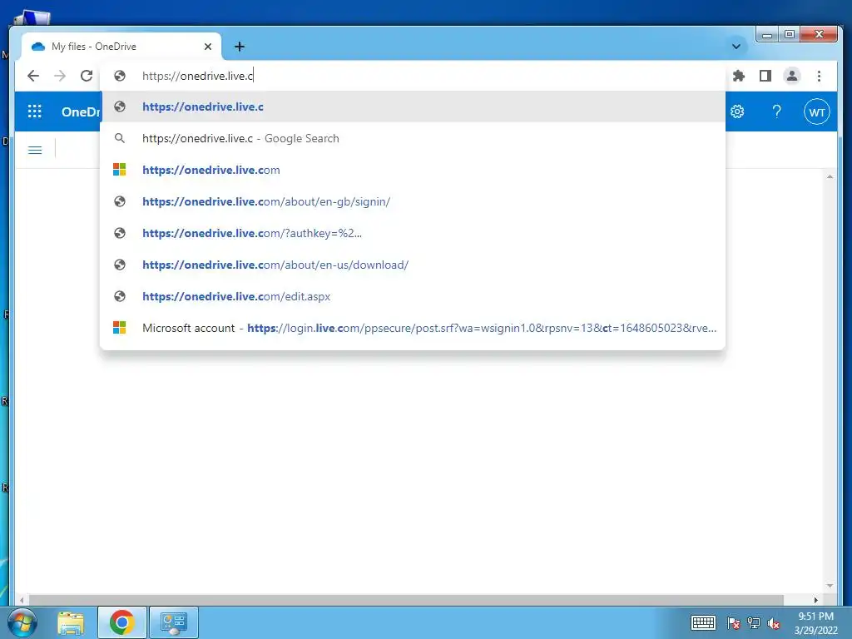Choose the https://onedrive.live.c suggestion
This screenshot has width=852, height=639.
pyautogui.click(x=414, y=107)
